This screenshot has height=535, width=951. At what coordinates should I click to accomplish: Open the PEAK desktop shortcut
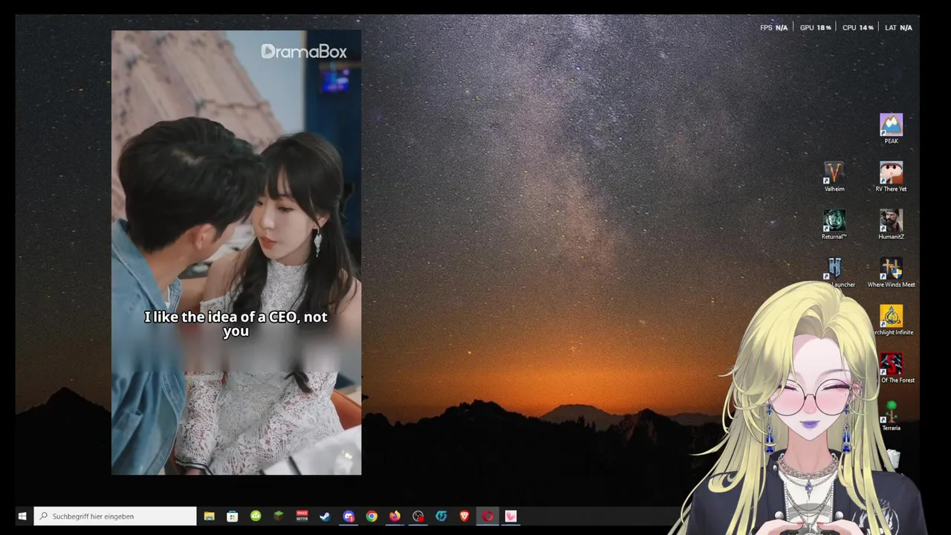pyautogui.click(x=891, y=129)
